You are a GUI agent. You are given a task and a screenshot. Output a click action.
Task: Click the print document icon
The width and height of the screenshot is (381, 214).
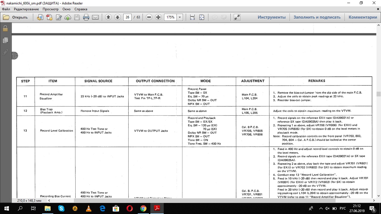pyautogui.click(x=86, y=17)
